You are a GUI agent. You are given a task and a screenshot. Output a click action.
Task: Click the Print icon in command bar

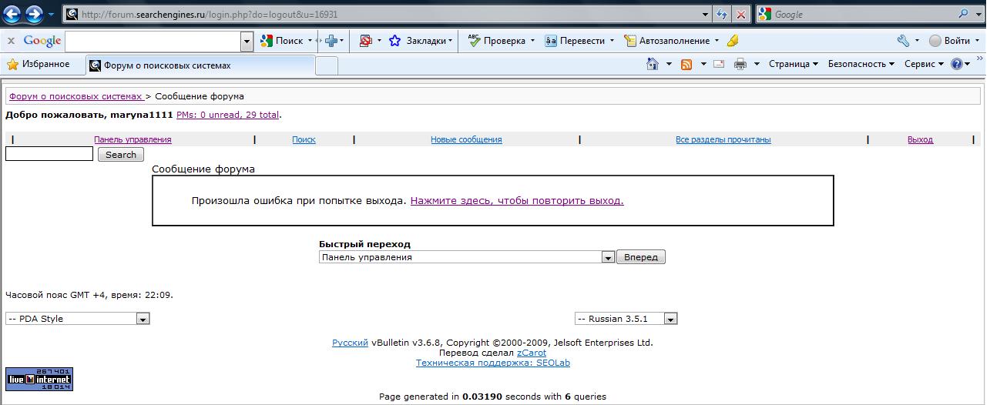(x=740, y=65)
